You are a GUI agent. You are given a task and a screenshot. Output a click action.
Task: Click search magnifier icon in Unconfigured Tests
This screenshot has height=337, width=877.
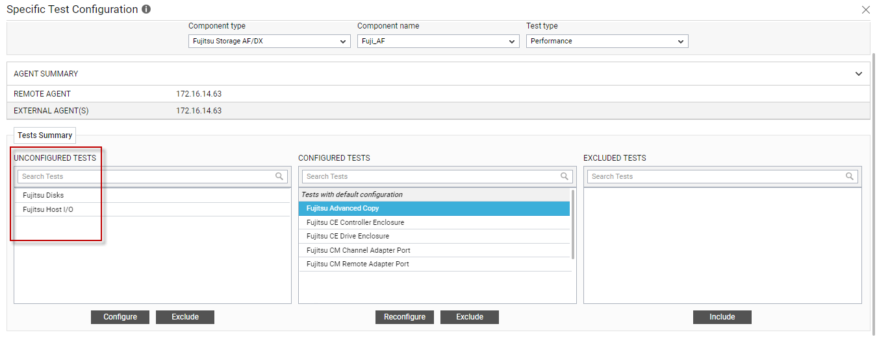(x=279, y=176)
